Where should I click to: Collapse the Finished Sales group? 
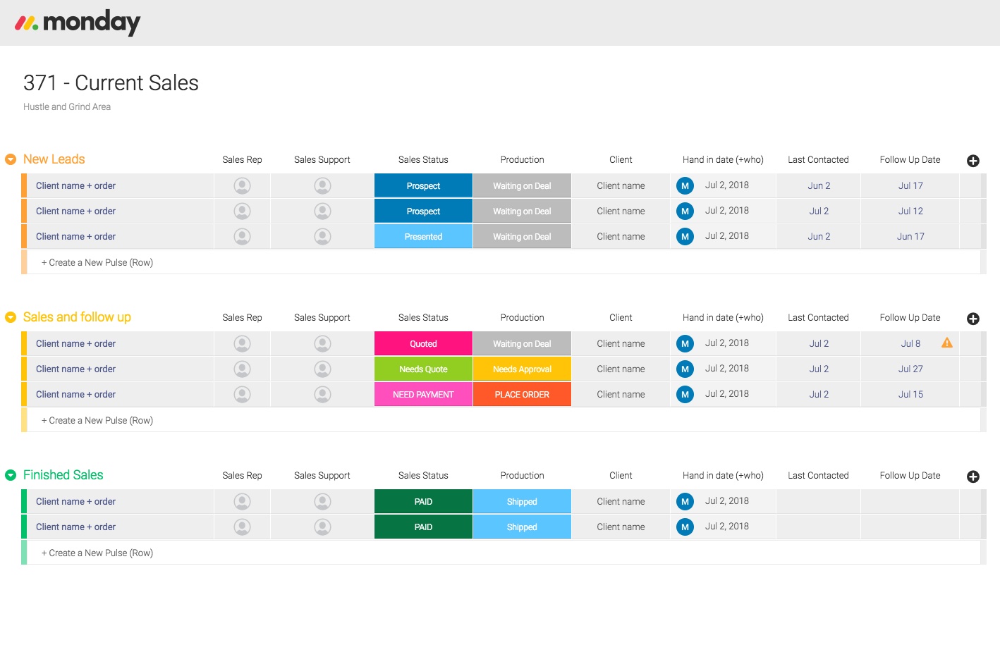(11, 475)
